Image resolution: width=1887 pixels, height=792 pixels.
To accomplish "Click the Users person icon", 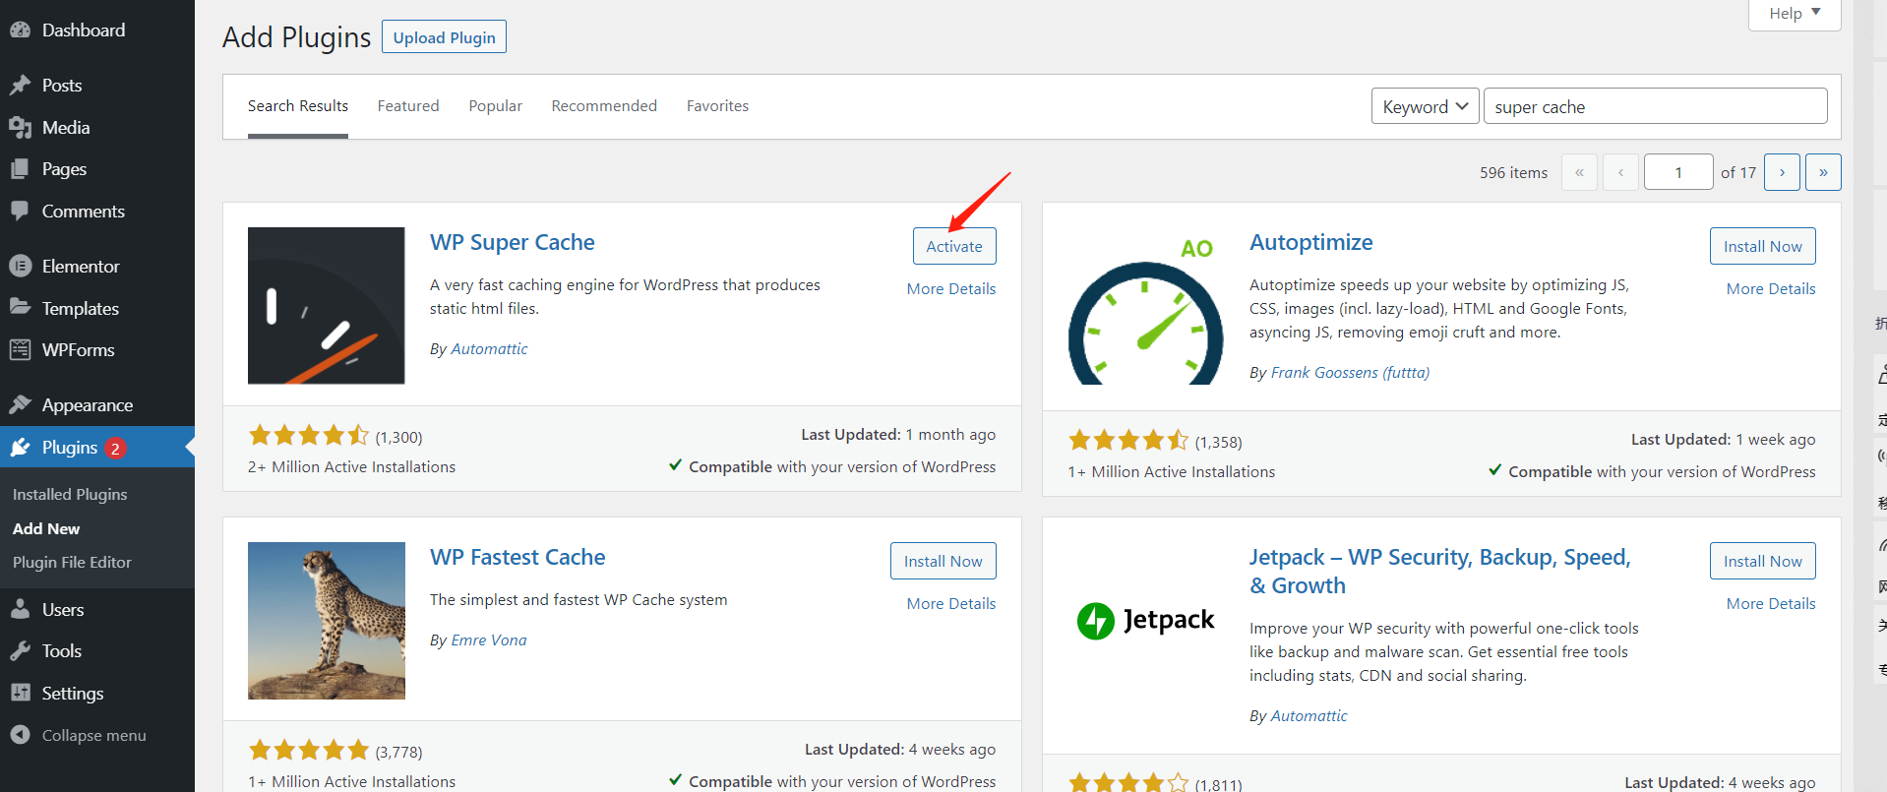I will [x=21, y=609].
